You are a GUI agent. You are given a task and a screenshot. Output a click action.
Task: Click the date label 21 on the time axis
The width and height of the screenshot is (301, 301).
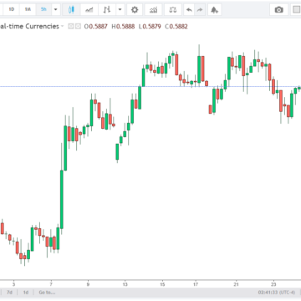(236, 284)
